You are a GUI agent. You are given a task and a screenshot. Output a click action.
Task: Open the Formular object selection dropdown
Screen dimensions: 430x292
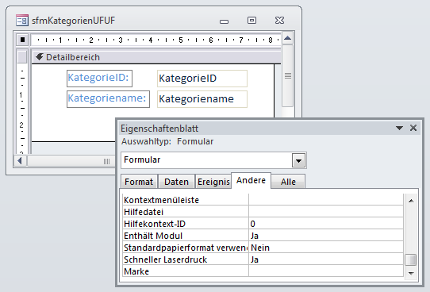[298, 160]
